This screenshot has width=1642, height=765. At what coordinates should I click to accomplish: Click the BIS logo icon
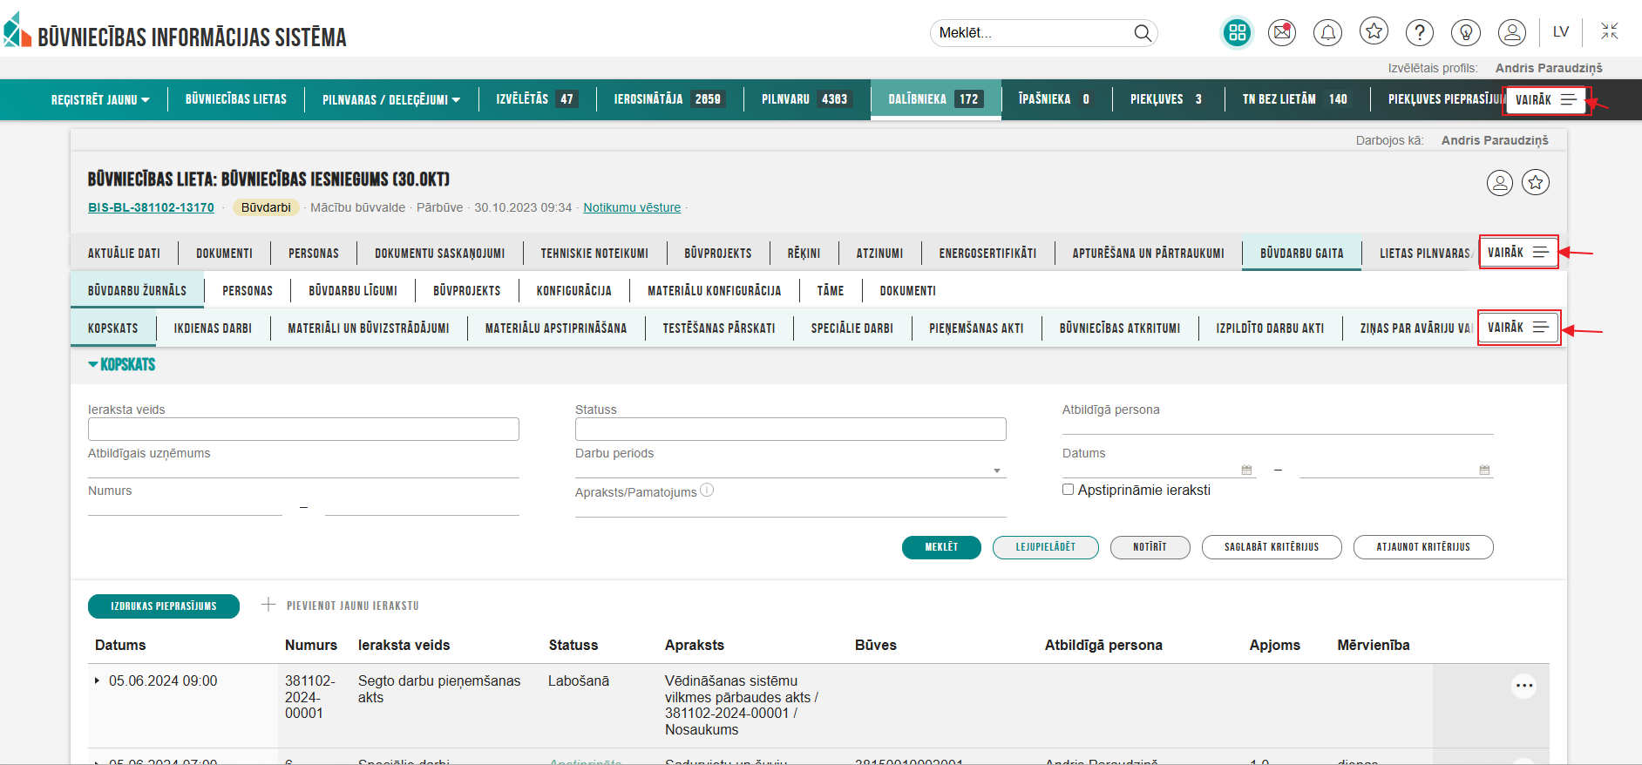pos(17,30)
